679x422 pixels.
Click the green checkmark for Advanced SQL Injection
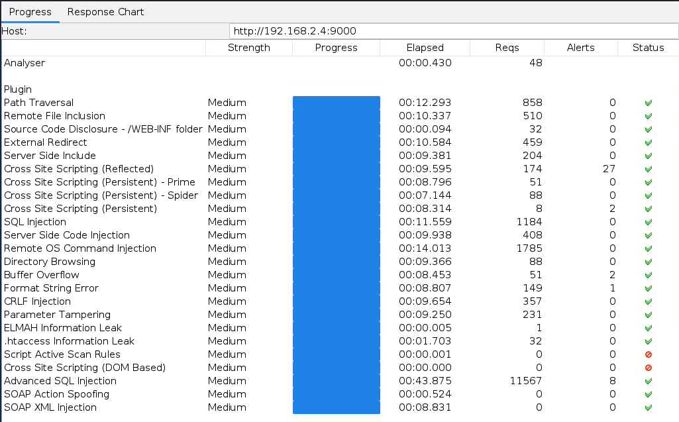(x=648, y=381)
